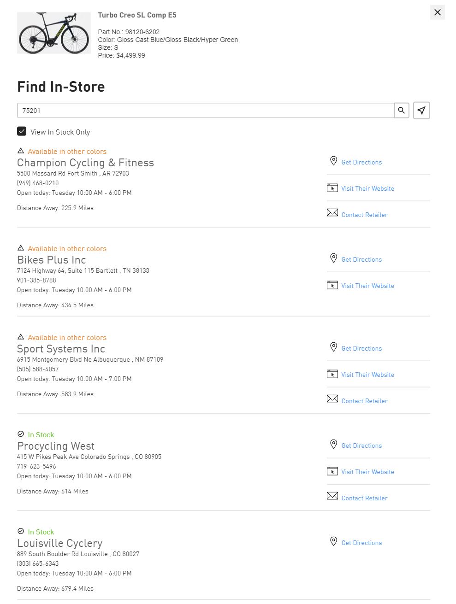Click envelope icon for Sport Systems Inc
456x604 pixels.
click(332, 399)
